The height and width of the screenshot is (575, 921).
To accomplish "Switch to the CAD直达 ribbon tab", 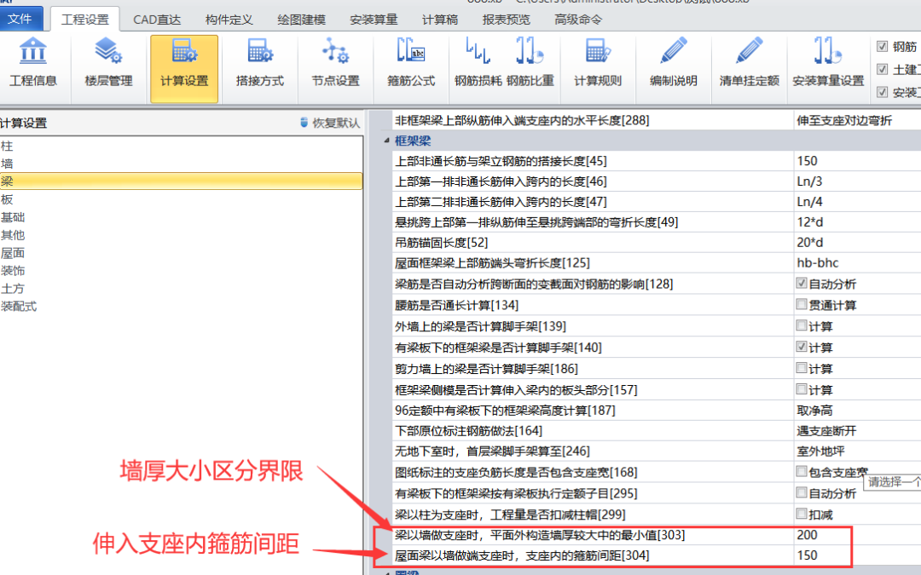I will (157, 19).
